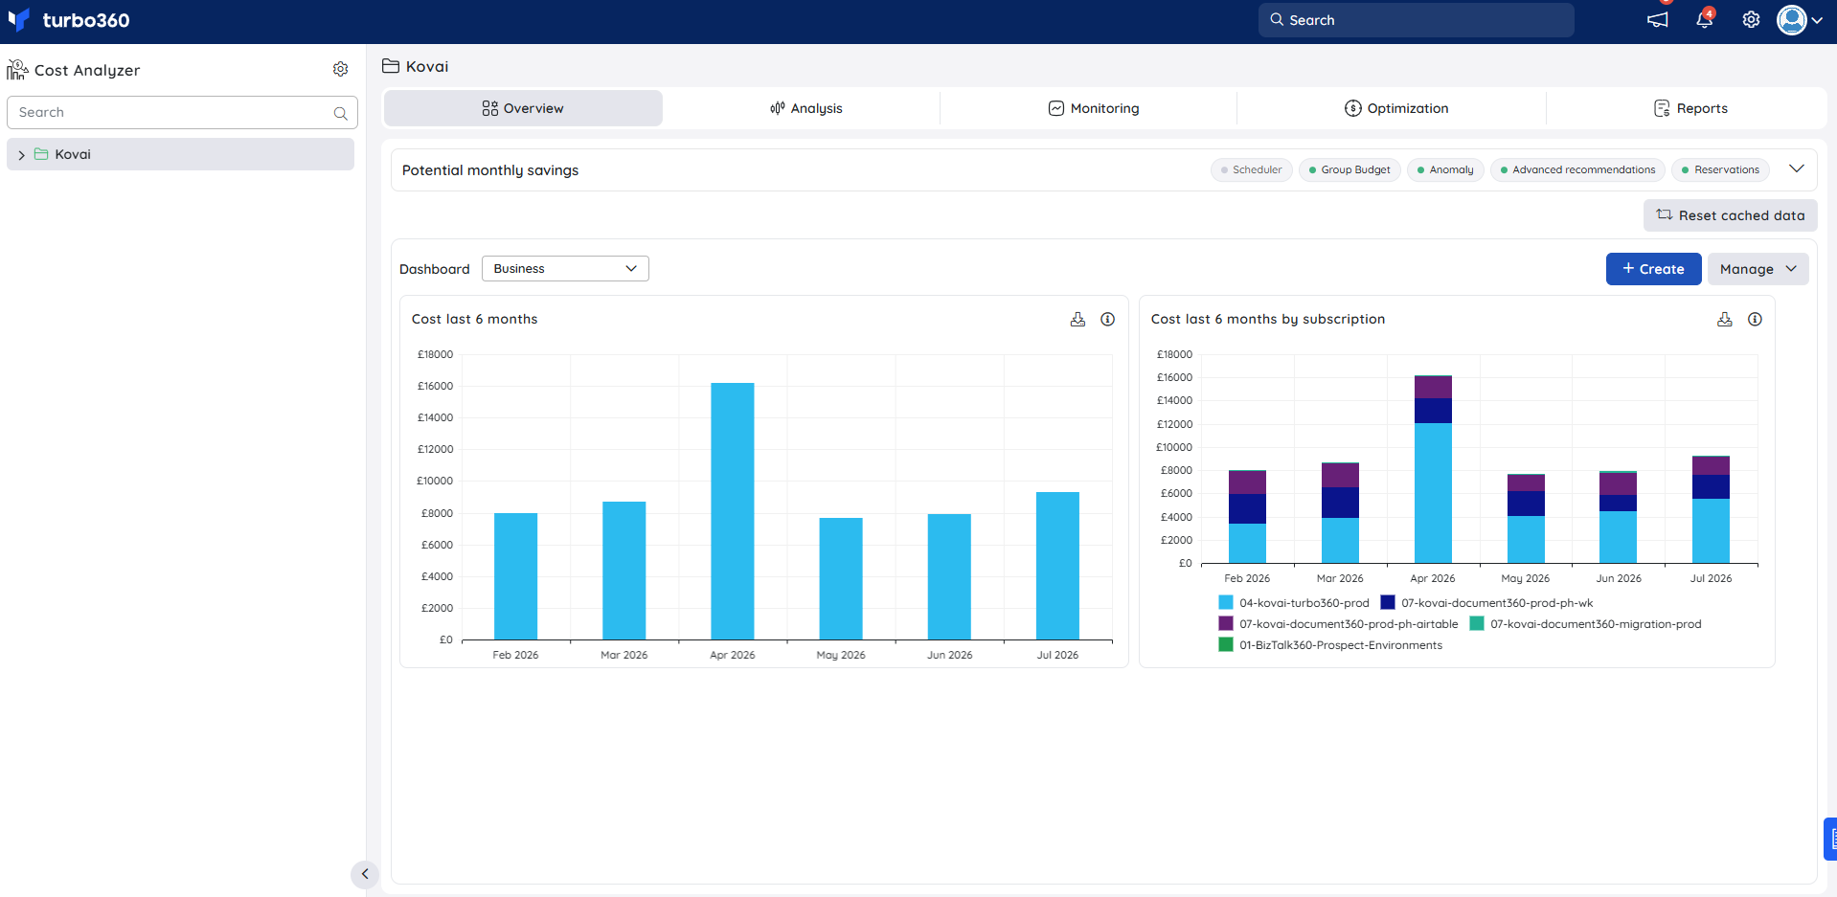This screenshot has height=897, width=1837.
Task: Download Cost last 6 months chart
Action: point(1077,320)
